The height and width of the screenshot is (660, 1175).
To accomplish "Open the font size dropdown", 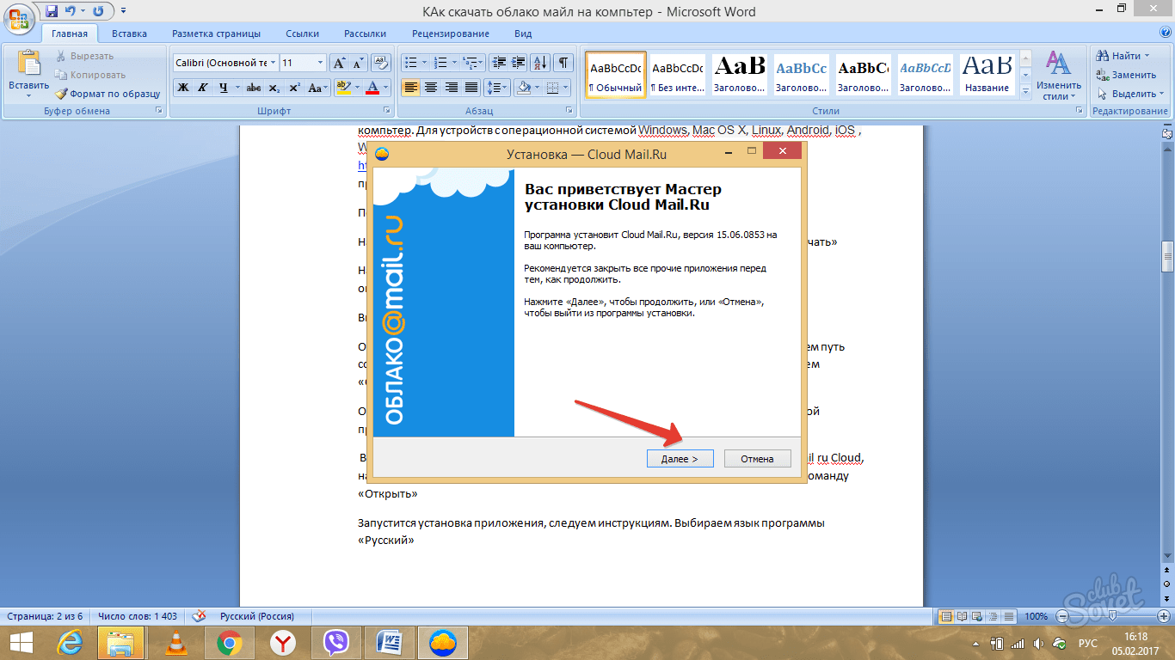I will click(321, 63).
